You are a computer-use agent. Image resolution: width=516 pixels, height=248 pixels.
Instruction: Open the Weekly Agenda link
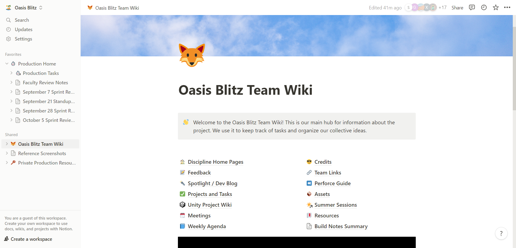click(207, 226)
